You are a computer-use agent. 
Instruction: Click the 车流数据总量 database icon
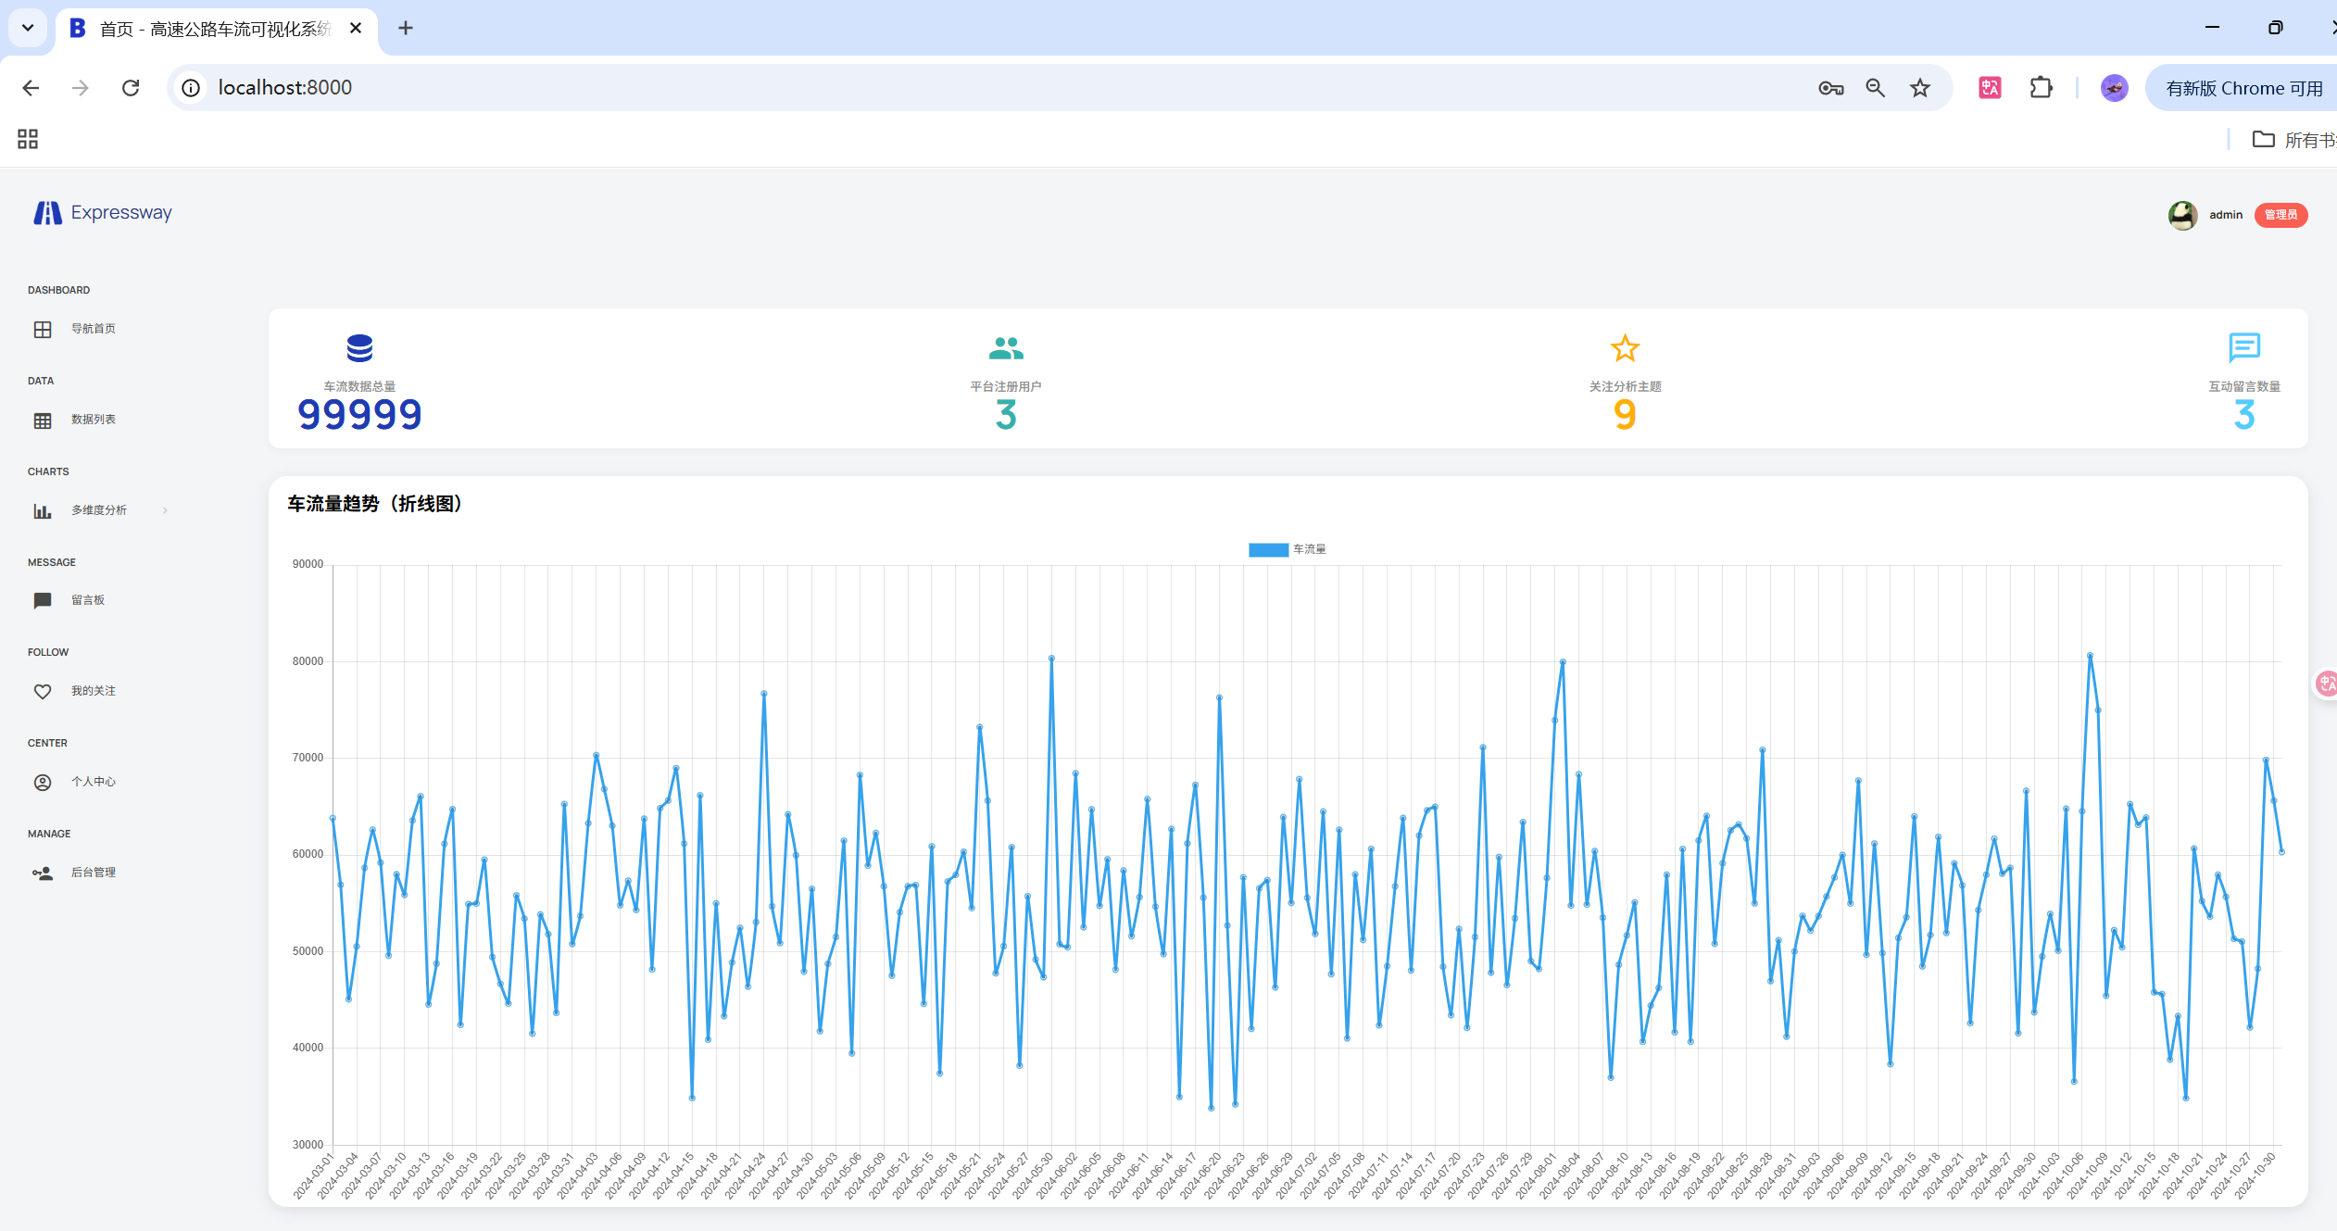[x=359, y=348]
